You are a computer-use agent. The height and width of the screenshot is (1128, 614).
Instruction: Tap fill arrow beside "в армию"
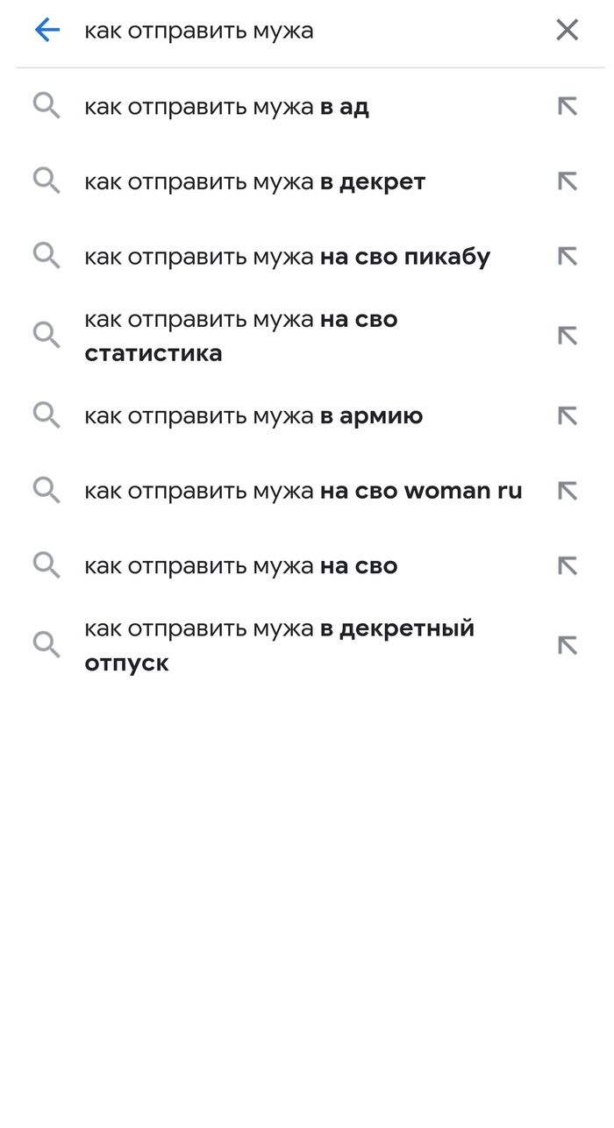[568, 415]
